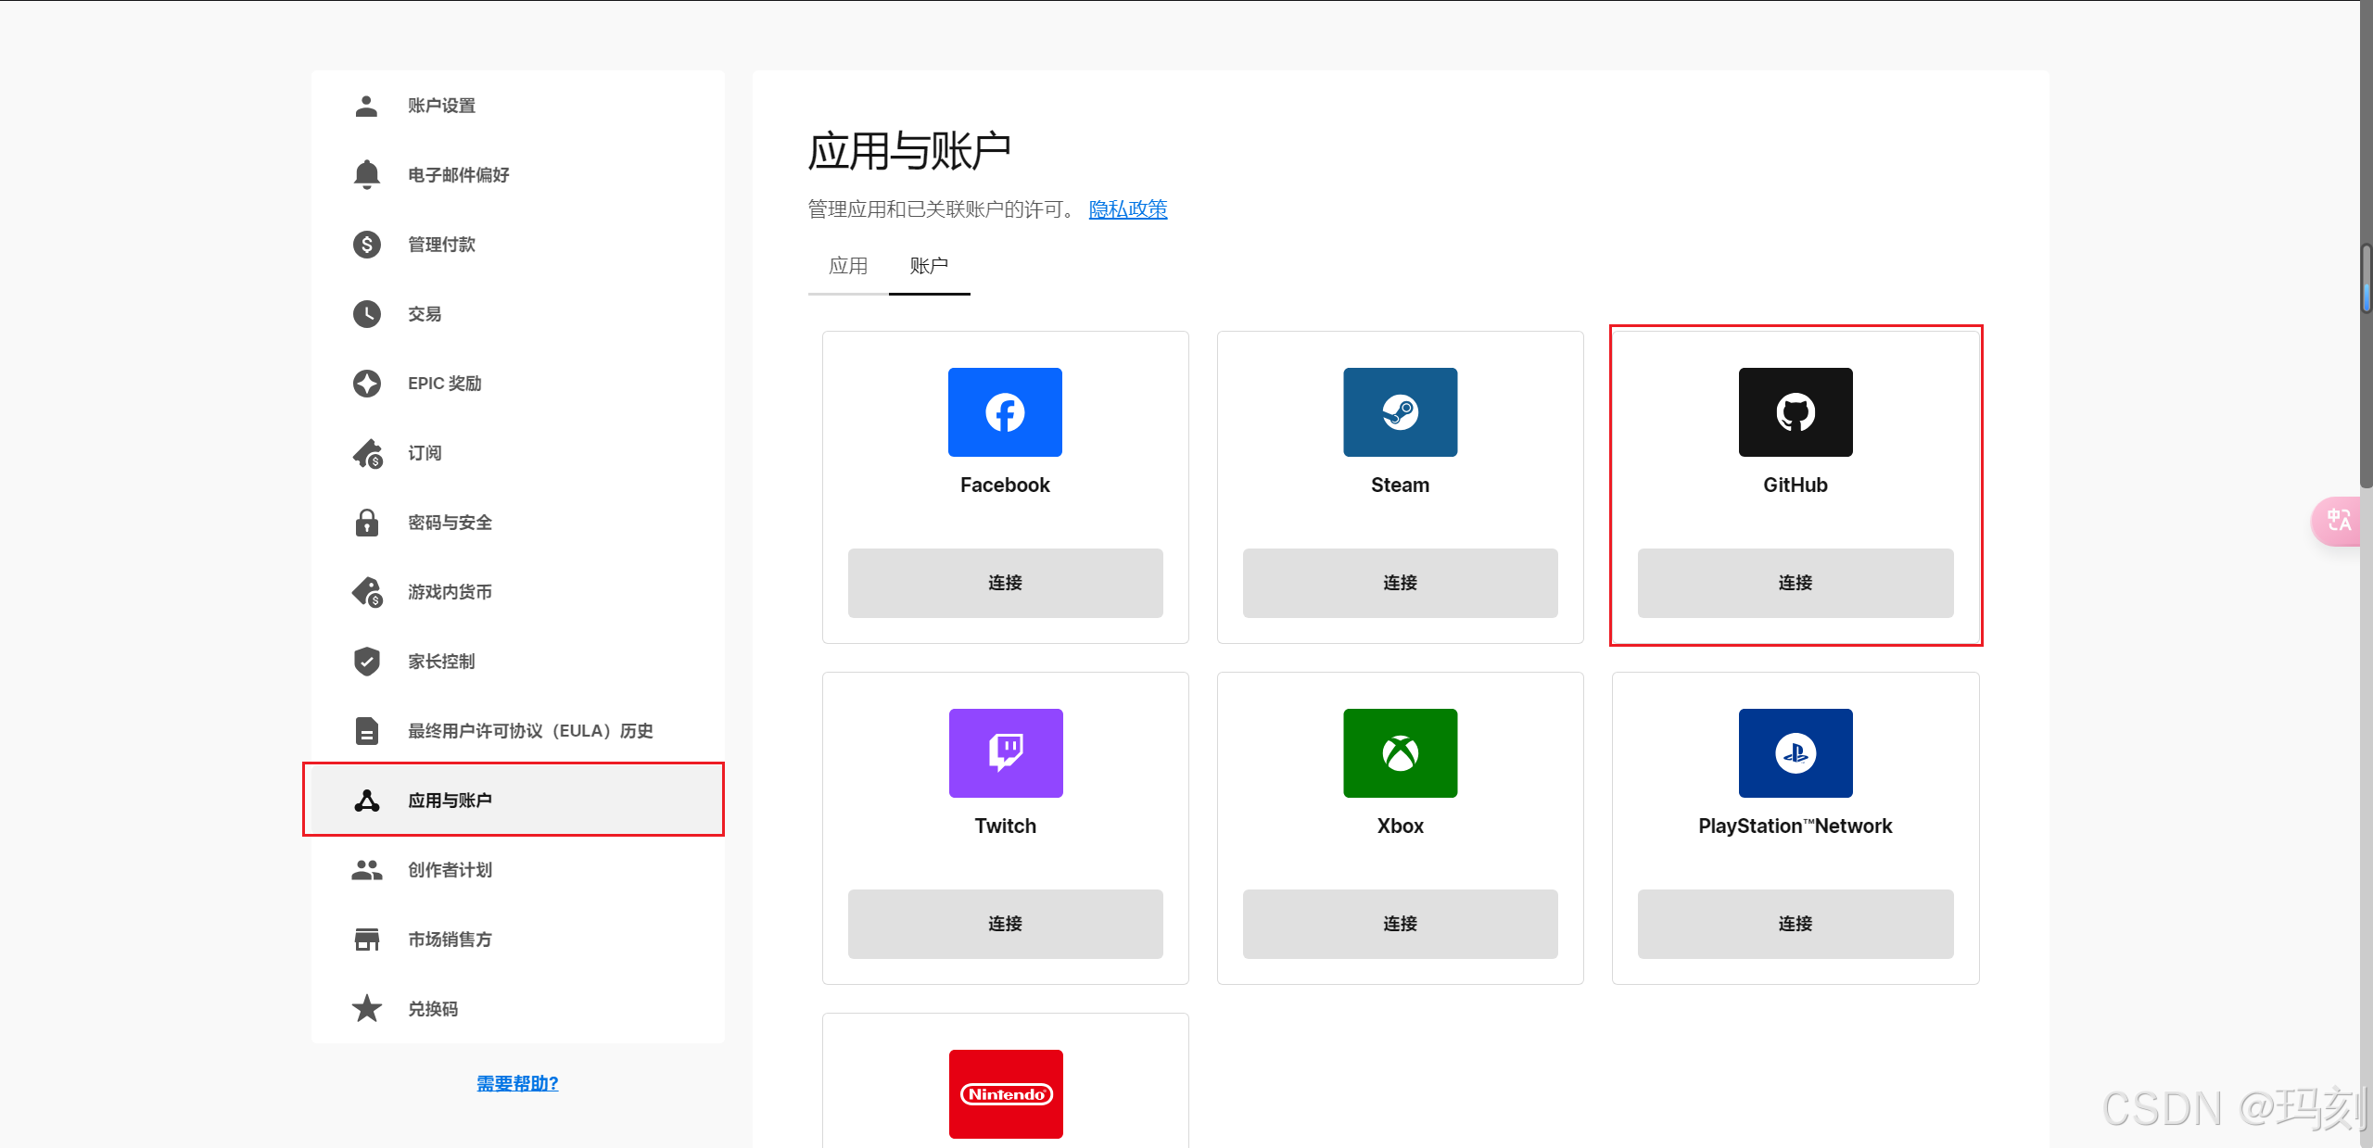The image size is (2373, 1148).
Task: Connect the Xbox account
Action: [1400, 924]
